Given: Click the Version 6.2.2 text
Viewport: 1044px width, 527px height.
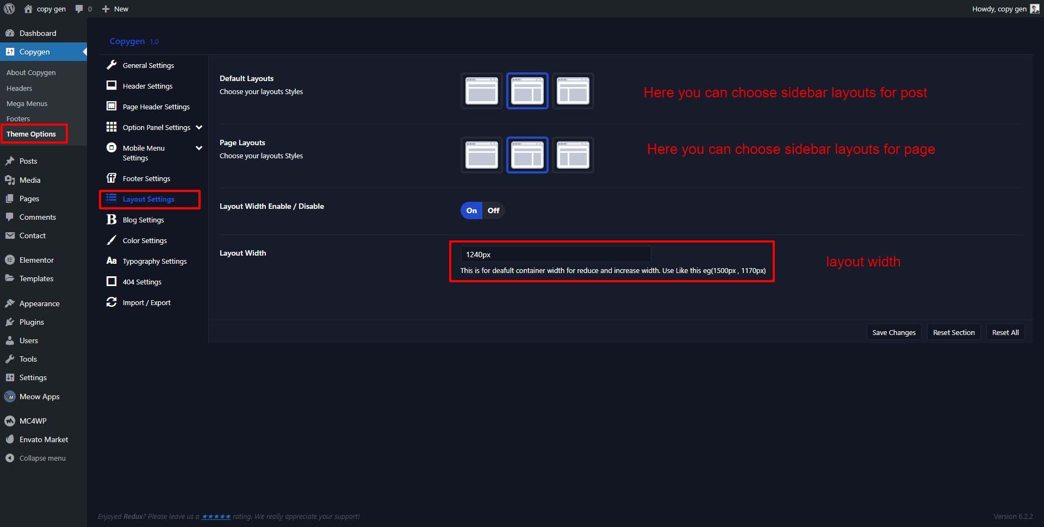Looking at the screenshot, I should point(1013,516).
